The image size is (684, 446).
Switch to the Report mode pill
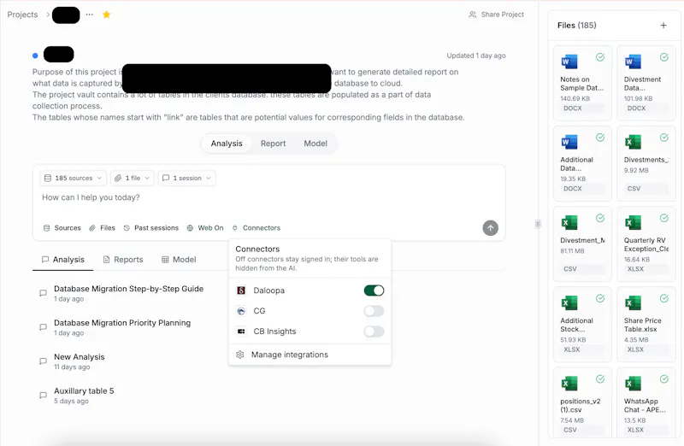click(x=273, y=144)
